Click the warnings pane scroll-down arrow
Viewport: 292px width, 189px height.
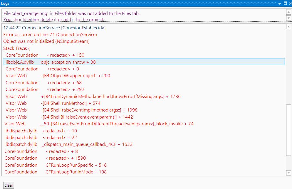(x=288, y=18)
